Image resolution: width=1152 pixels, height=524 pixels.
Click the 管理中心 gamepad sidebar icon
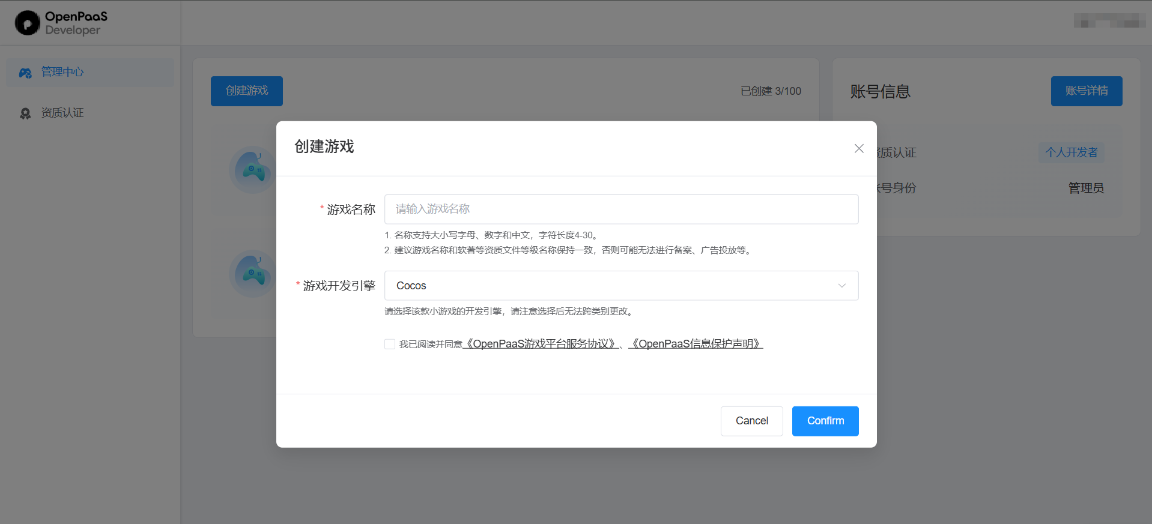pos(25,73)
